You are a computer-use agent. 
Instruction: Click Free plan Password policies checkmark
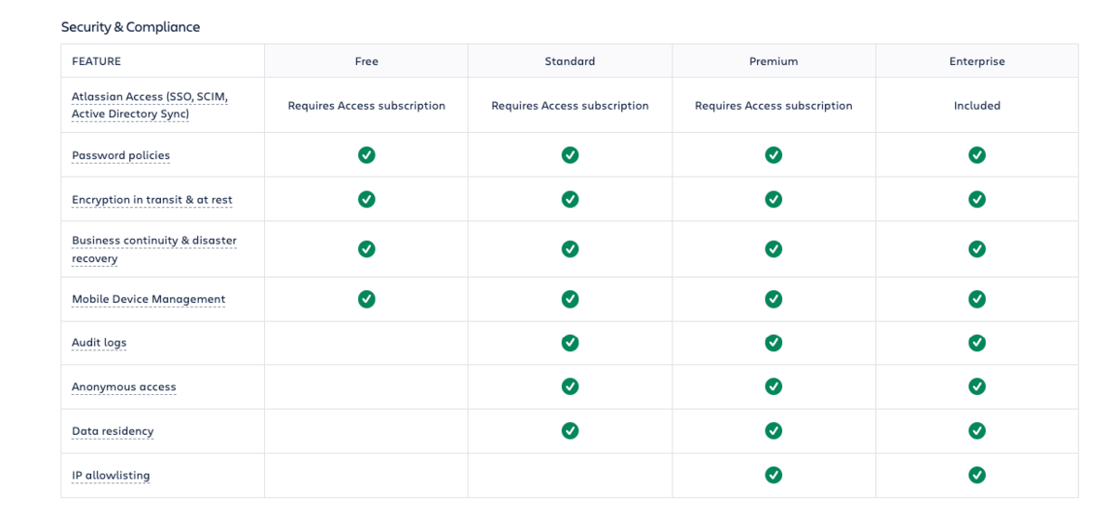coord(366,155)
